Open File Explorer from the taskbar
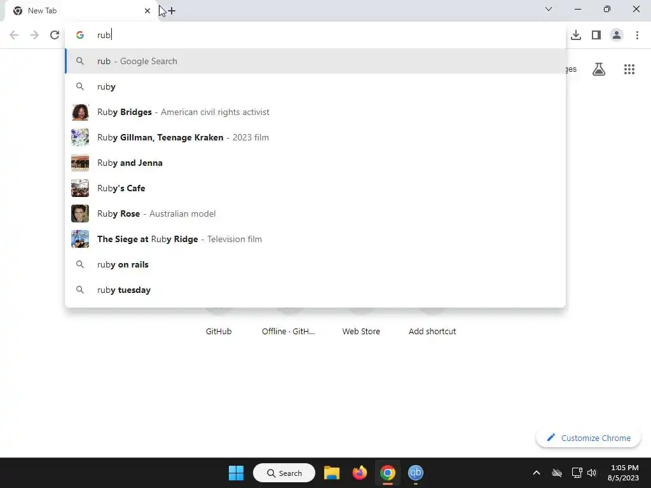This screenshot has width=651, height=488. 332,473
